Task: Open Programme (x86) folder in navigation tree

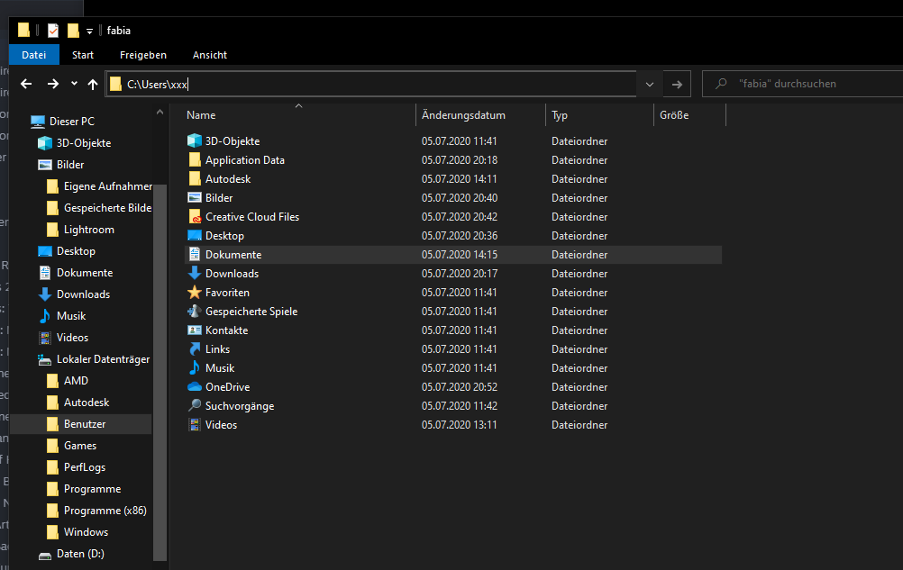Action: tap(105, 511)
